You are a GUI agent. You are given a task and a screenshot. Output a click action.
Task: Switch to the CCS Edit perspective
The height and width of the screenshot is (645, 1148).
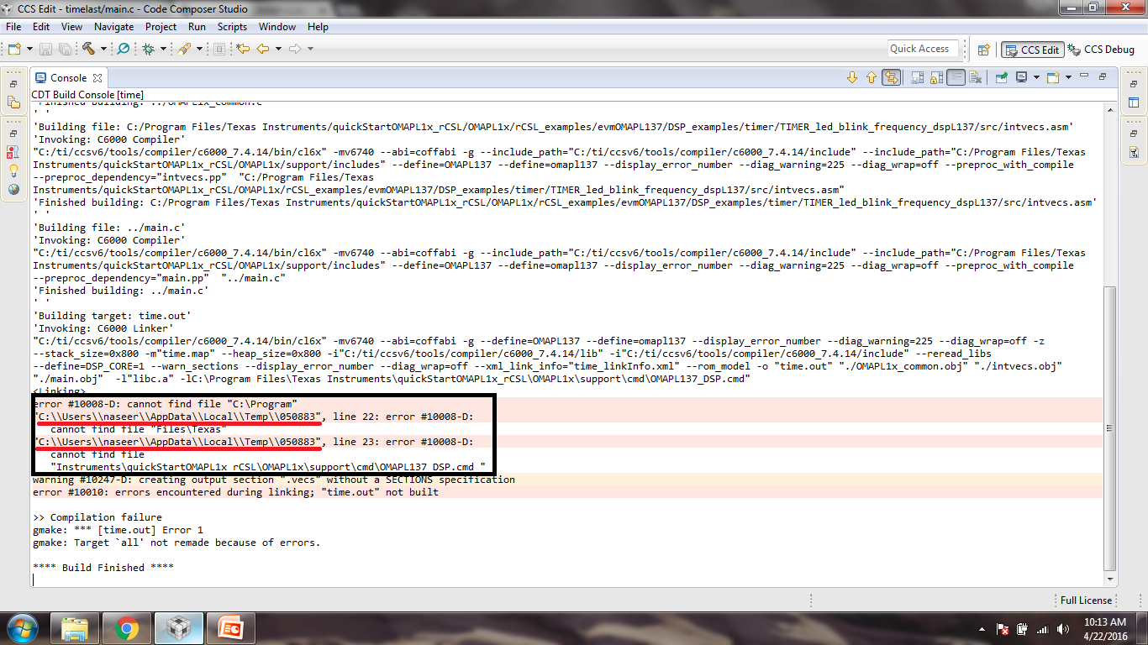pos(1032,50)
